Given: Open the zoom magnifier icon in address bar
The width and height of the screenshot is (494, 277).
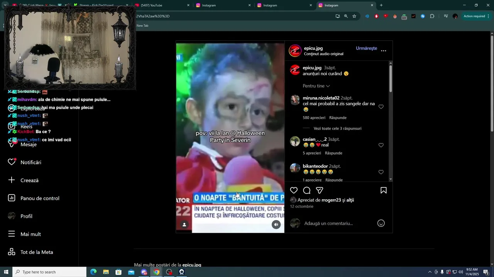Looking at the screenshot, I should pyautogui.click(x=346, y=16).
